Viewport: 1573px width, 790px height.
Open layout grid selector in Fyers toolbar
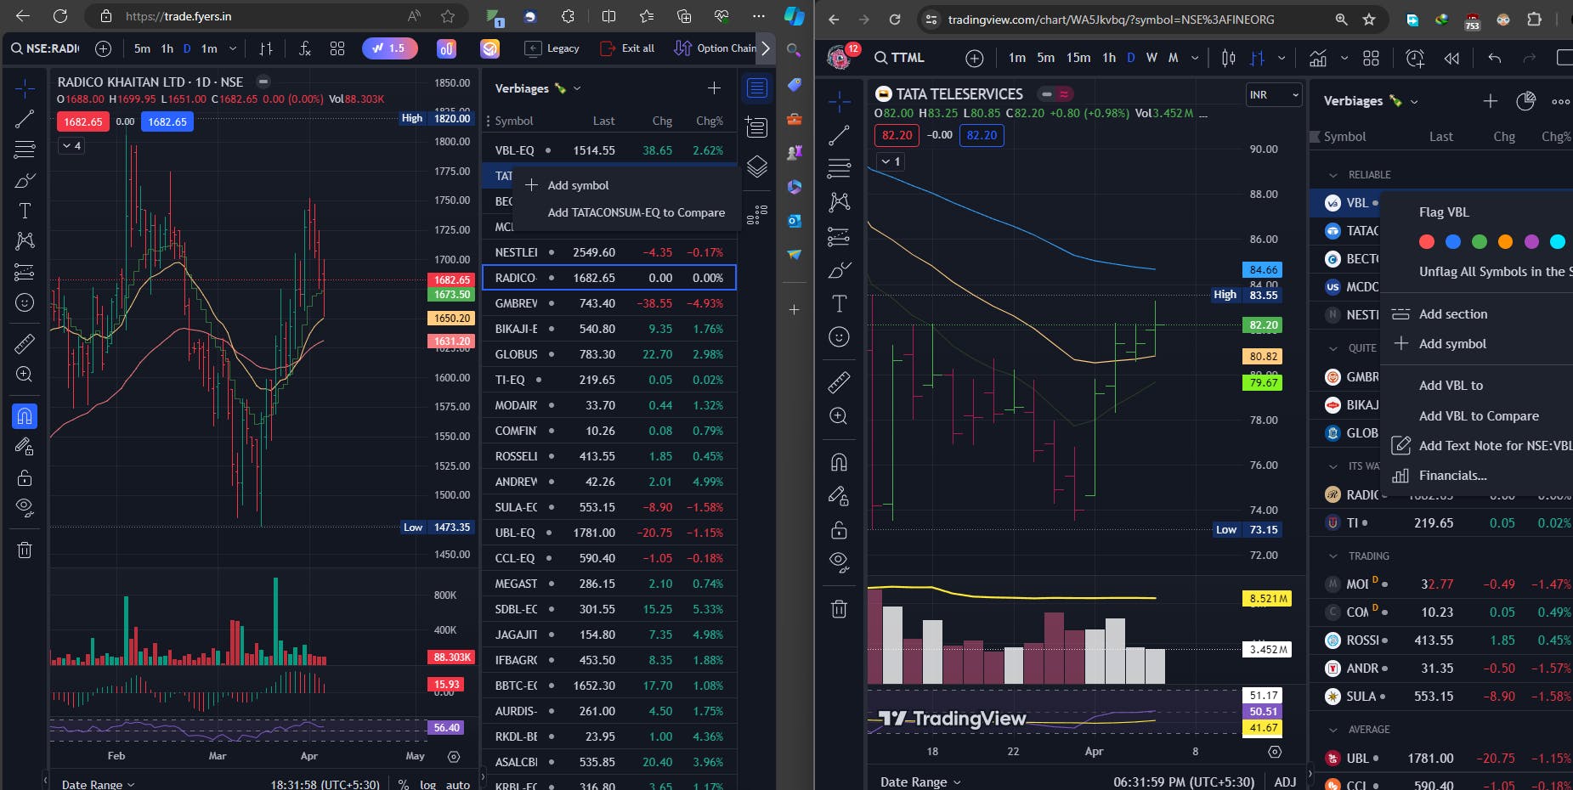coord(337,48)
